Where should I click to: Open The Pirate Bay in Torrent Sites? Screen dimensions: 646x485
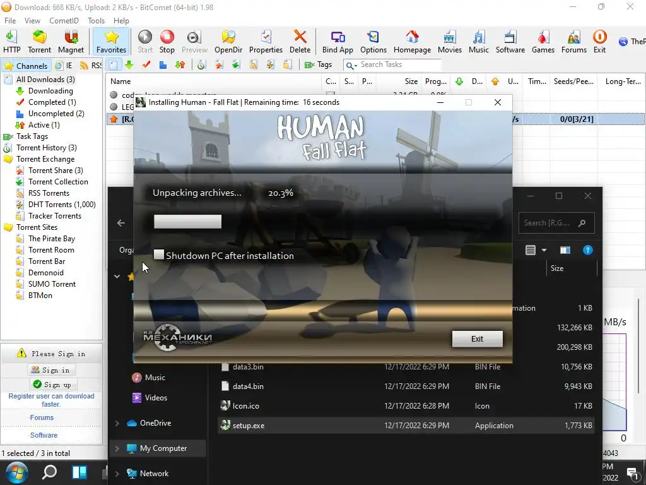tap(52, 238)
